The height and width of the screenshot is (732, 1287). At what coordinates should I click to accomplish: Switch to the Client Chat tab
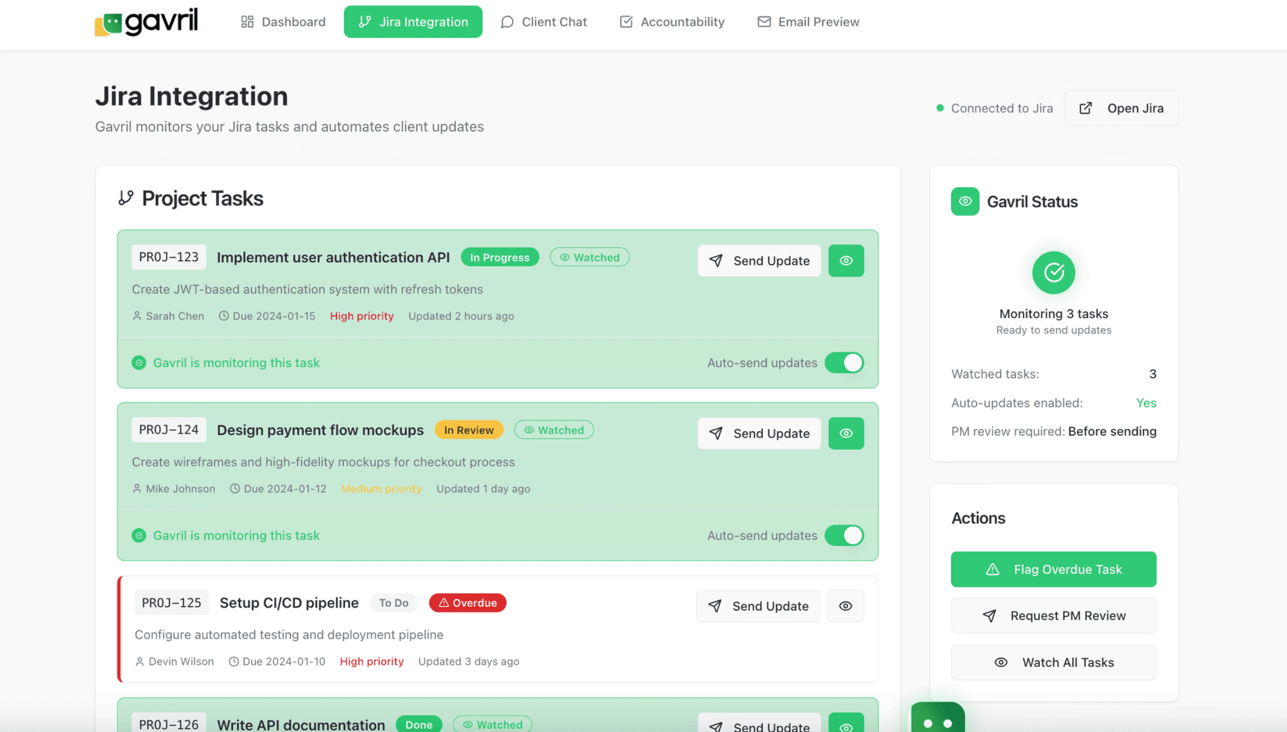pyautogui.click(x=544, y=22)
